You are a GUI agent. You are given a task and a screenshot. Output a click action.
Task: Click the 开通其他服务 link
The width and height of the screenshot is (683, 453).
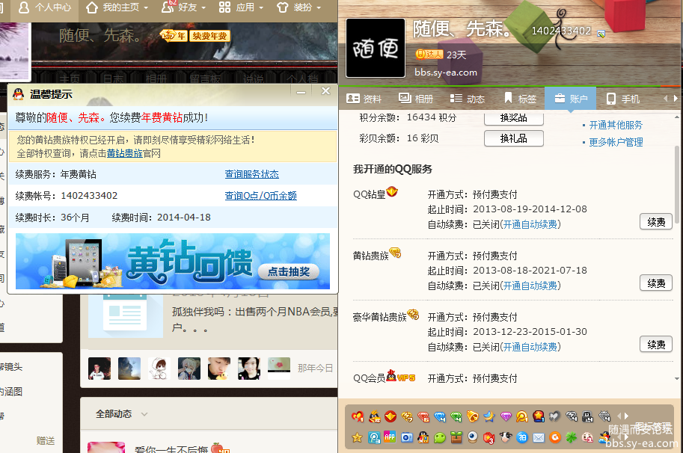tap(616, 125)
